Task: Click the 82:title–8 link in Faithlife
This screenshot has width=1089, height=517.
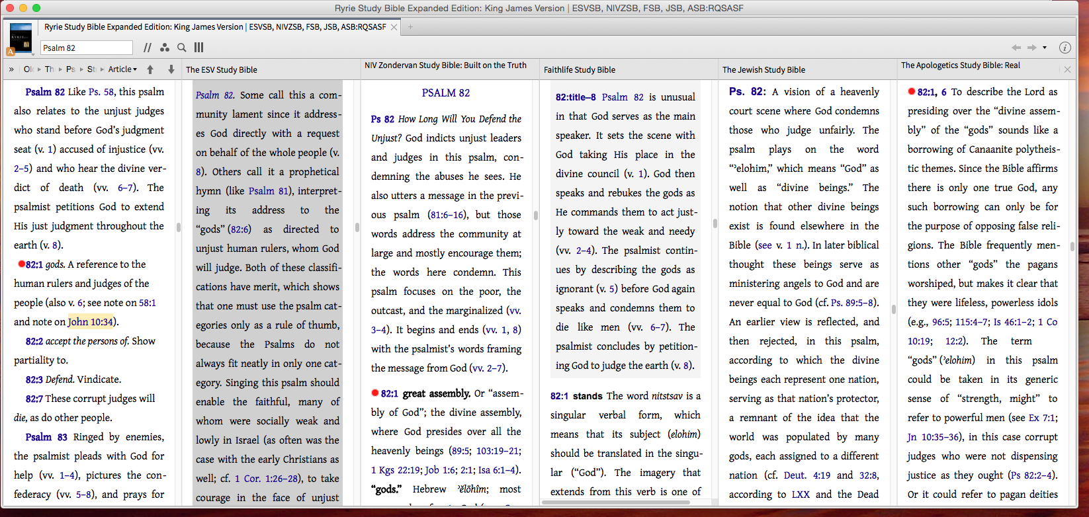Action: tap(576, 97)
